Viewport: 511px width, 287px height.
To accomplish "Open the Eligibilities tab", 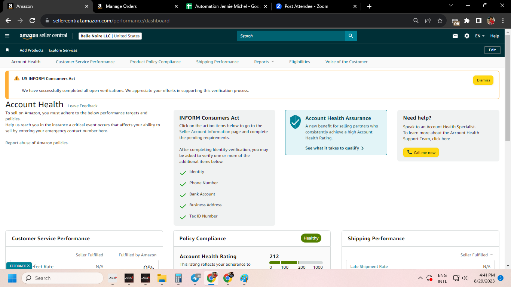I will coord(300,62).
